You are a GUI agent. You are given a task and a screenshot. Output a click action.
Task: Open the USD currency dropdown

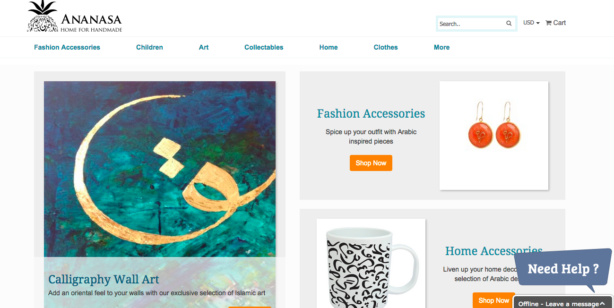click(531, 23)
